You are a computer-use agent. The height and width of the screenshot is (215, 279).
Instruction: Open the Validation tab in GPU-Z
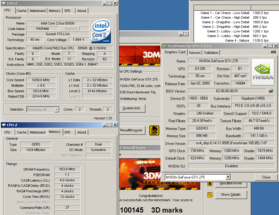(x=211, y=53)
